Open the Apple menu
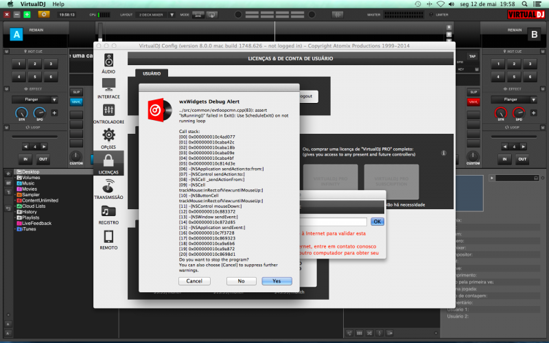The width and height of the screenshot is (549, 343). pos(10,4)
